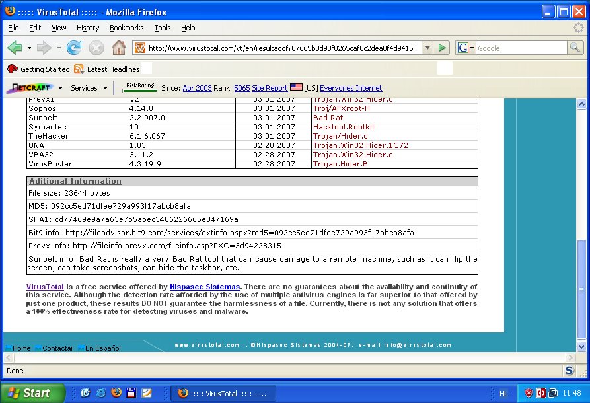Open the File menu

click(13, 28)
